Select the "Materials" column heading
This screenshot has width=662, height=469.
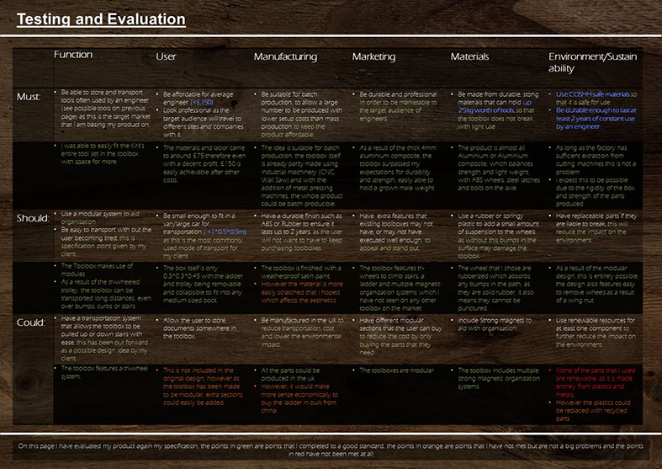pos(469,56)
